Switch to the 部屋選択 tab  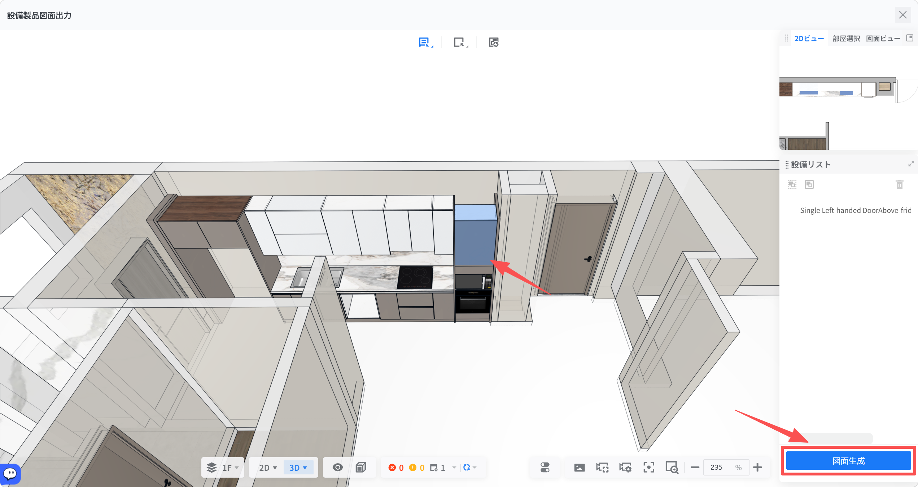coord(846,39)
